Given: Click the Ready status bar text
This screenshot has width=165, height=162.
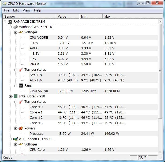Looking at the screenshot, I should point(7,157).
